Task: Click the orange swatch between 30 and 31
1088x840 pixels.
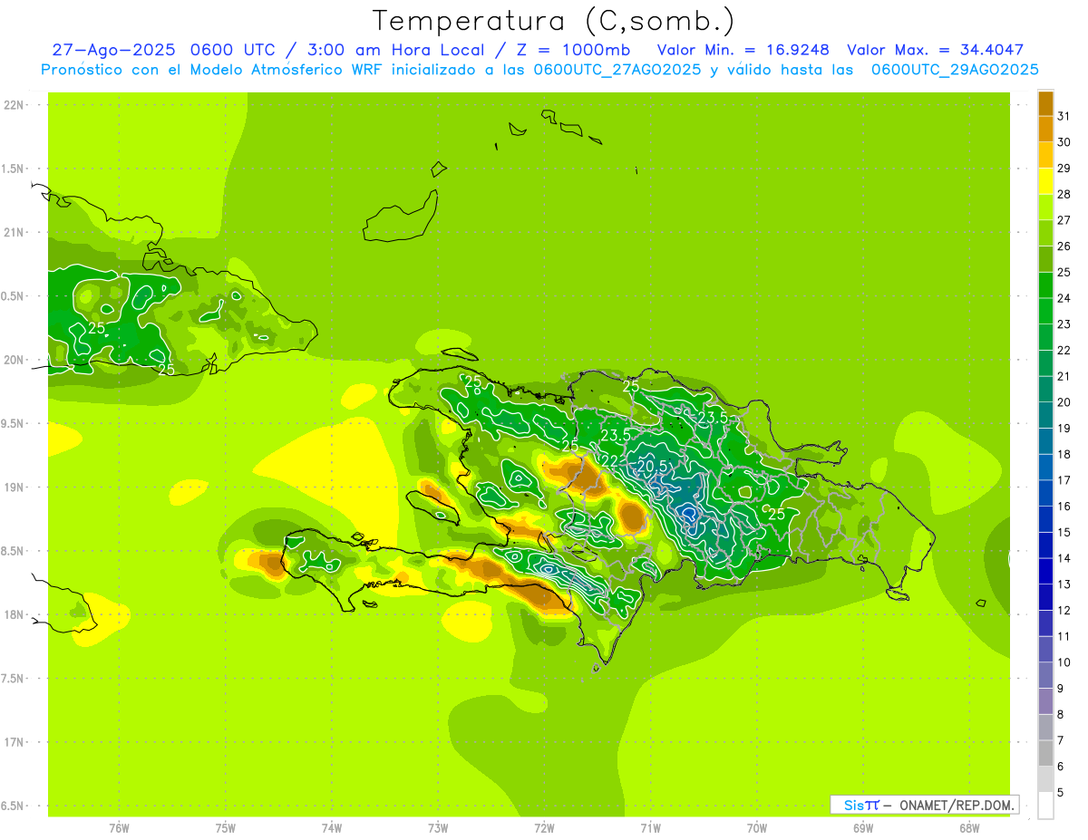Action: pyautogui.click(x=1045, y=129)
